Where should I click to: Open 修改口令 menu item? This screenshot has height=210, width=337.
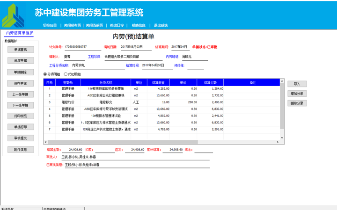117,25
